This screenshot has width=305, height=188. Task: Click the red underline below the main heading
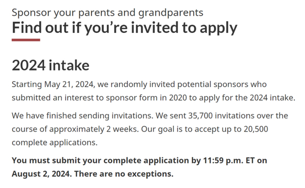(26, 40)
